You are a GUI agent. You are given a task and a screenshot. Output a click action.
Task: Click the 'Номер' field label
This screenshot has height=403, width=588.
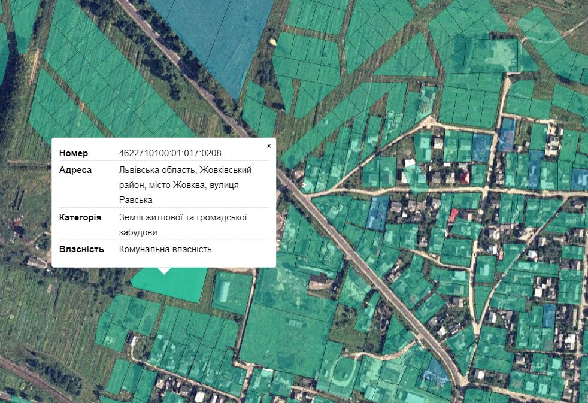[74, 153]
